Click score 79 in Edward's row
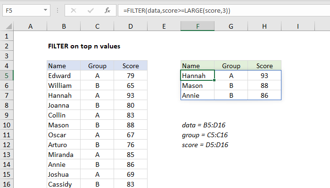 click(x=131, y=76)
